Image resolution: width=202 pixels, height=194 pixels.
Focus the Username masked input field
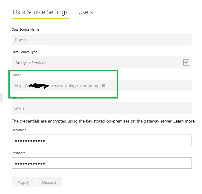coord(102,141)
